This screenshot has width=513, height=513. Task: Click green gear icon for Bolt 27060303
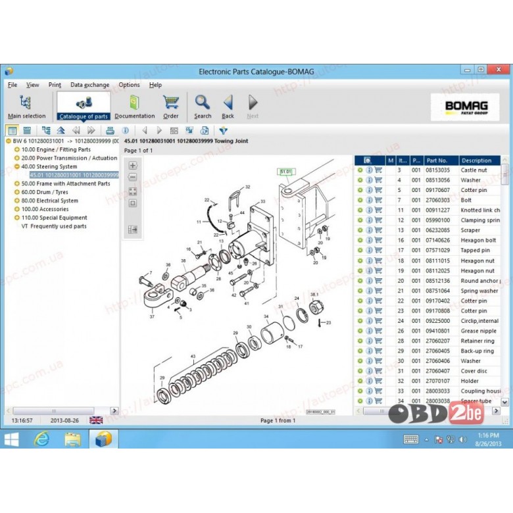click(360, 200)
